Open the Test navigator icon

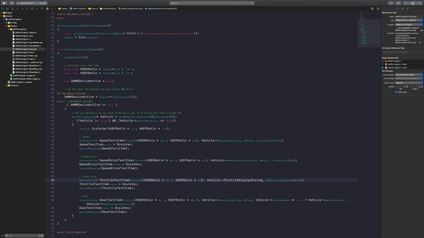pyautogui.click(x=27, y=9)
